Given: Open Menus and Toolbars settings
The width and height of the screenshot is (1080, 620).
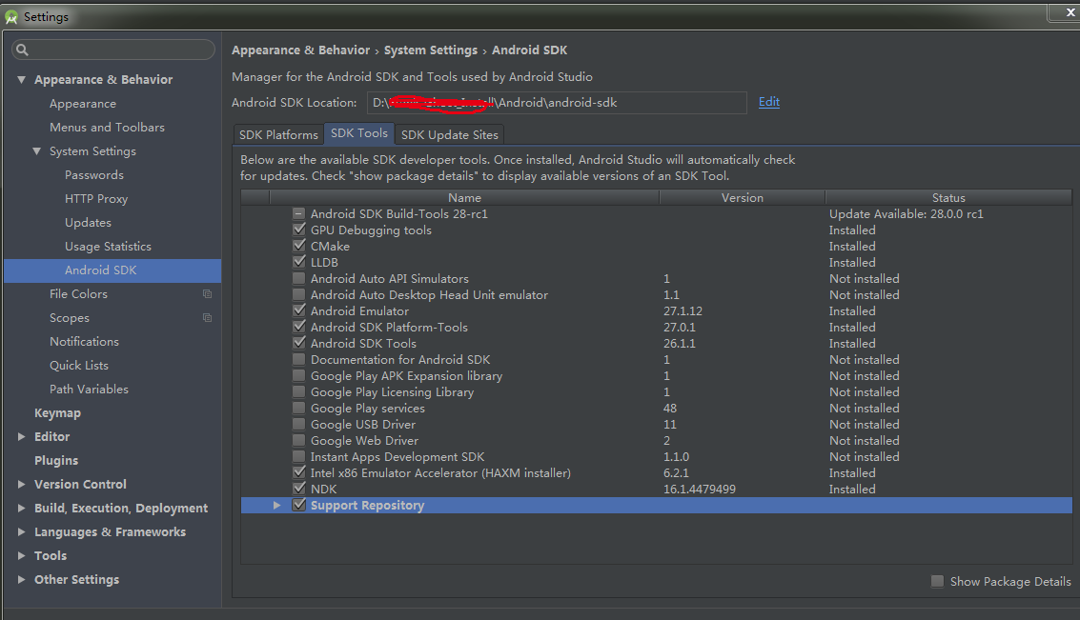Looking at the screenshot, I should coord(107,128).
